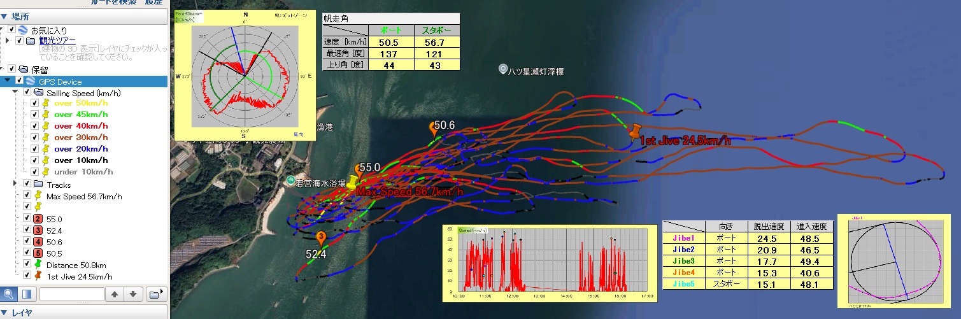The height and width of the screenshot is (319, 961).
Task: Click the orange pin marker labeled 55.0 on map
Action: tap(359, 172)
